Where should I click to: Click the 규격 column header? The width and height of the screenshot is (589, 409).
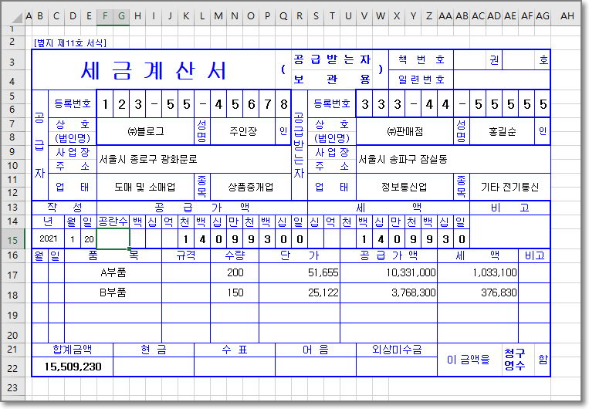[x=186, y=255]
